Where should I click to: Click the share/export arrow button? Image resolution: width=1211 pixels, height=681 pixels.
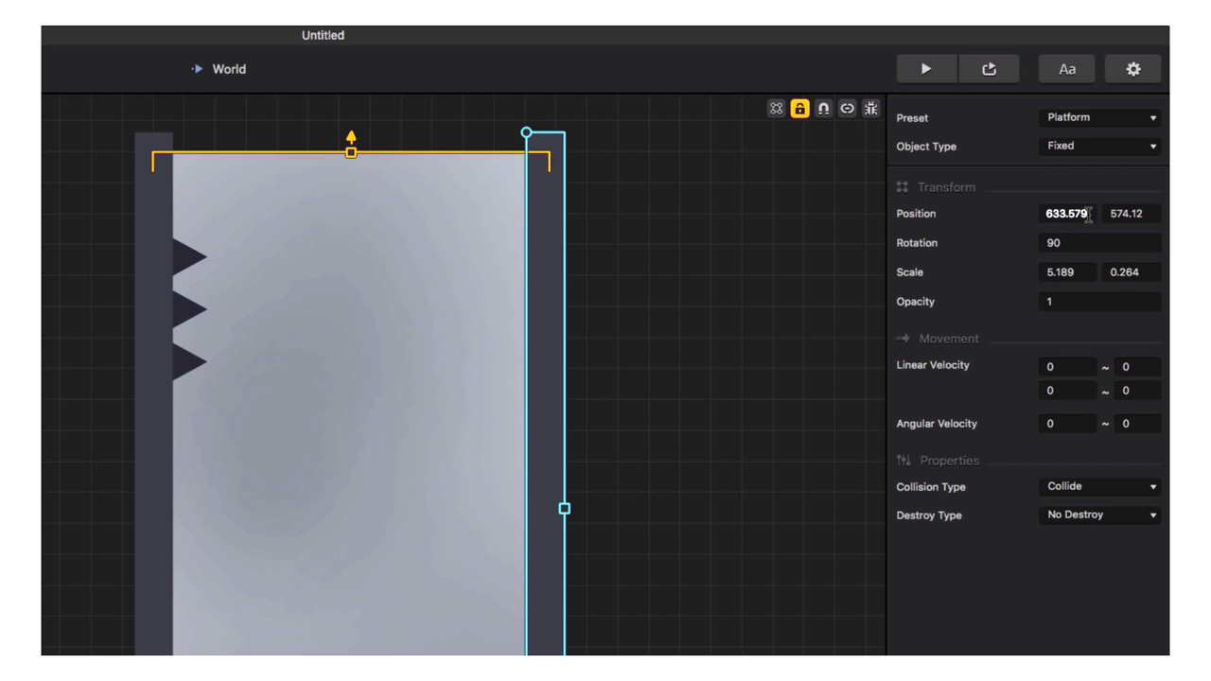(x=989, y=69)
